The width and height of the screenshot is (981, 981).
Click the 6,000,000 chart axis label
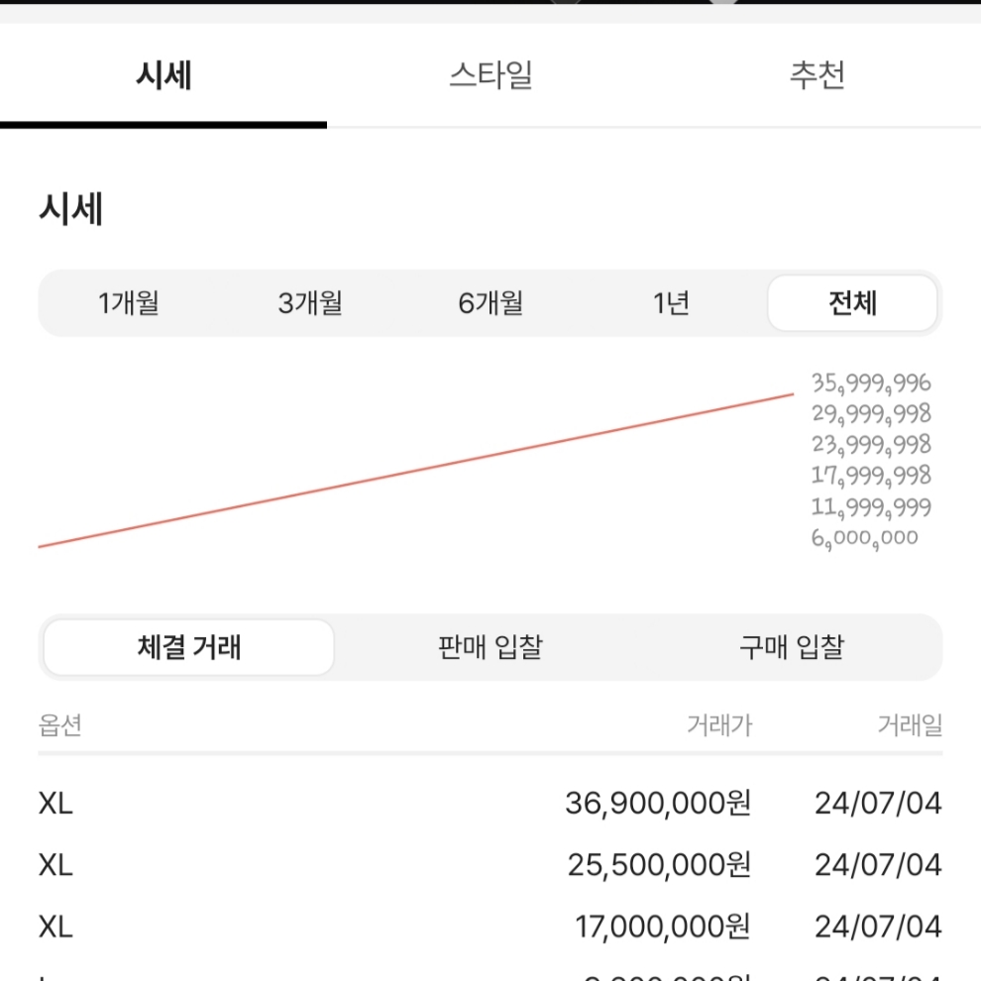(x=865, y=538)
